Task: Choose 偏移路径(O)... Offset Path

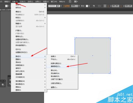Action: tap(62, 66)
